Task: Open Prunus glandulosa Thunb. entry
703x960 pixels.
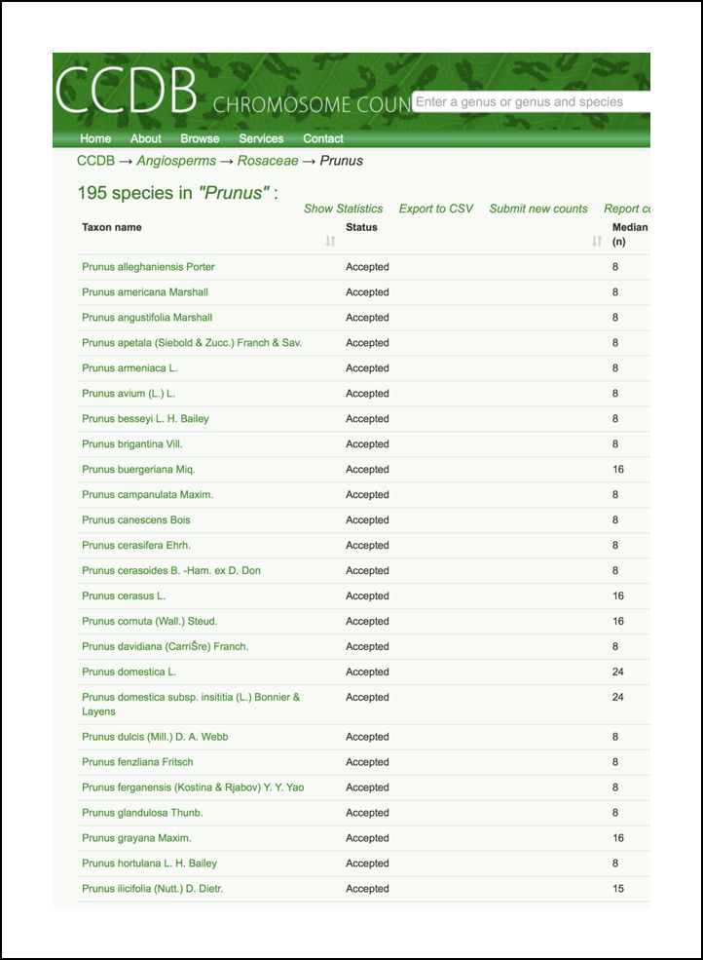Action: tap(142, 813)
